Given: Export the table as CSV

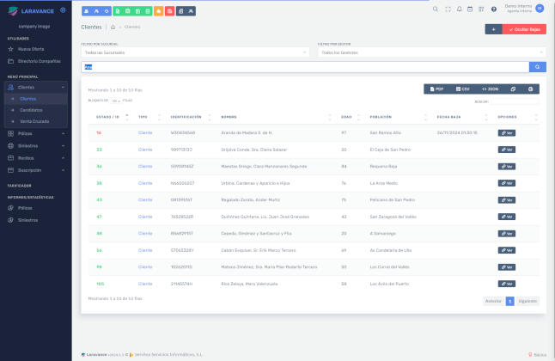Looking at the screenshot, I should (x=464, y=89).
